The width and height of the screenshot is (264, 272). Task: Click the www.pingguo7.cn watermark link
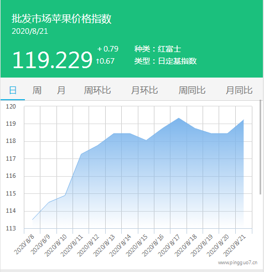coord(237,263)
